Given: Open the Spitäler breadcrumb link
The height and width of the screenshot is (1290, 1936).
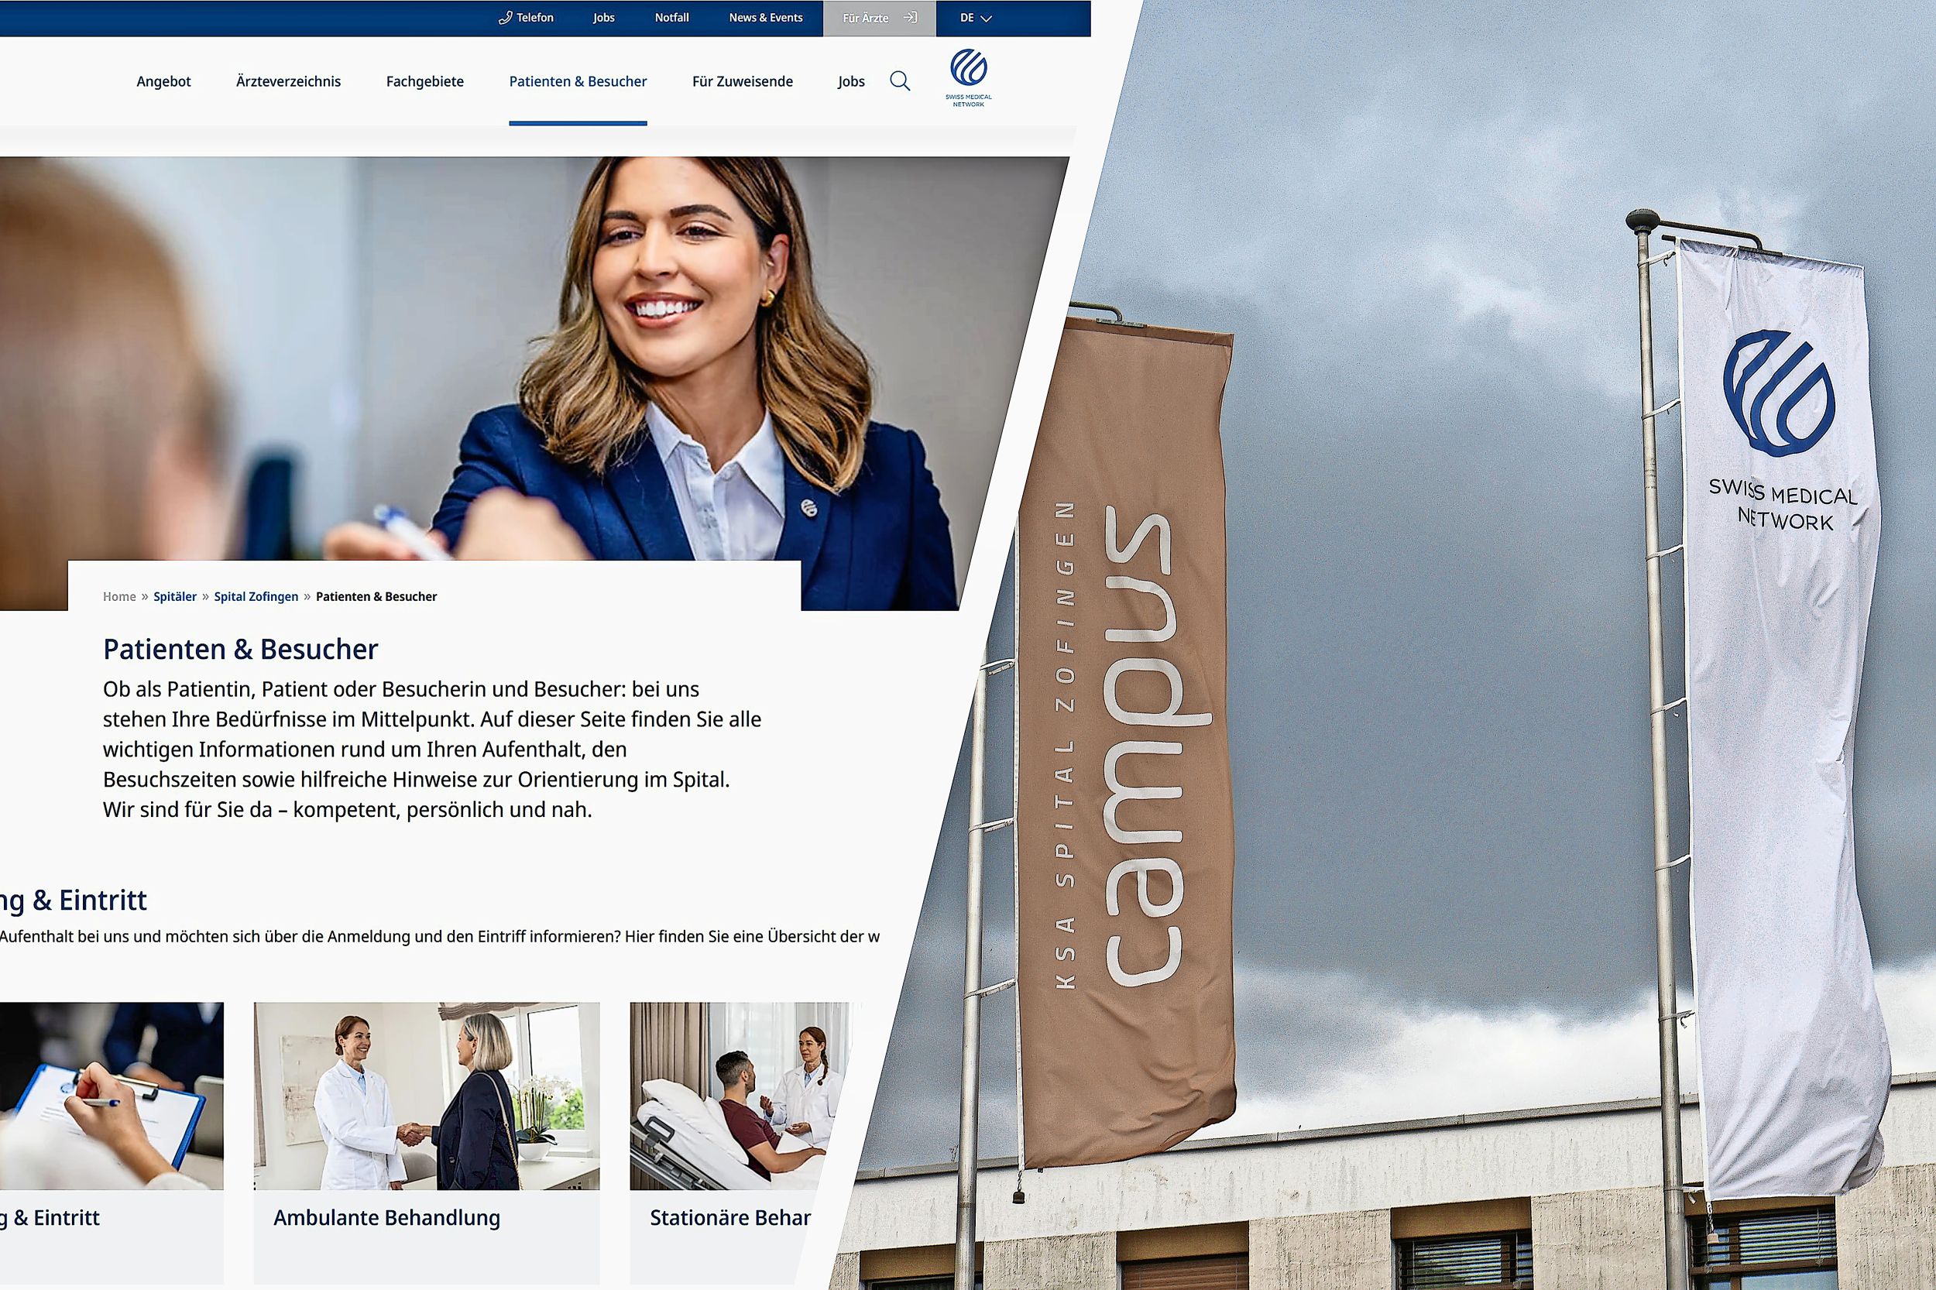Looking at the screenshot, I should 174,596.
